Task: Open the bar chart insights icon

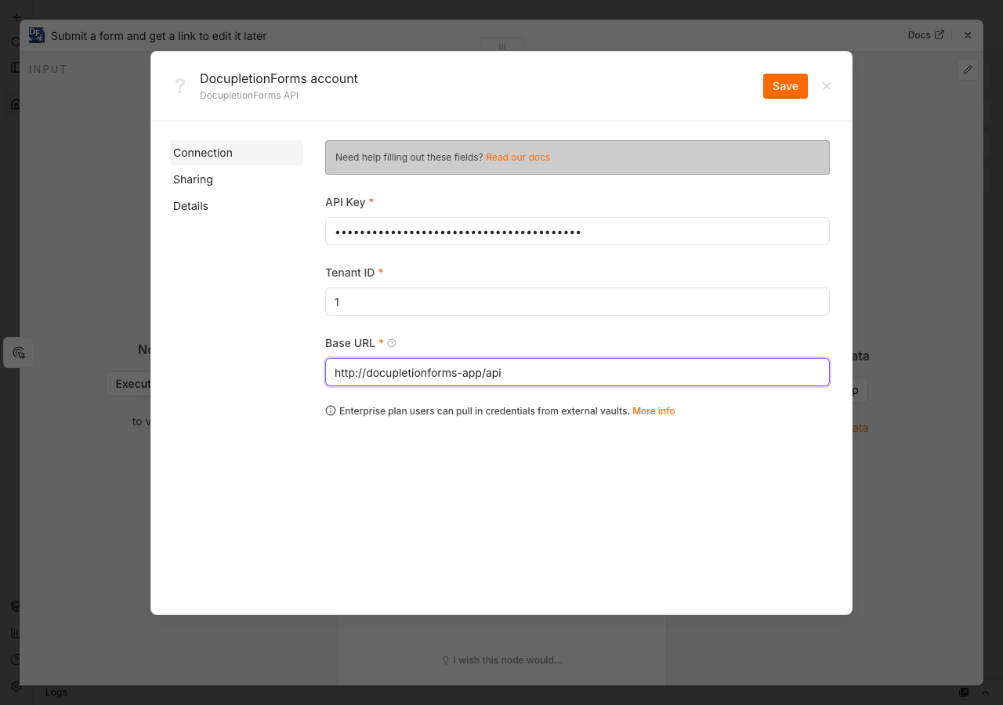Action: 16,633
